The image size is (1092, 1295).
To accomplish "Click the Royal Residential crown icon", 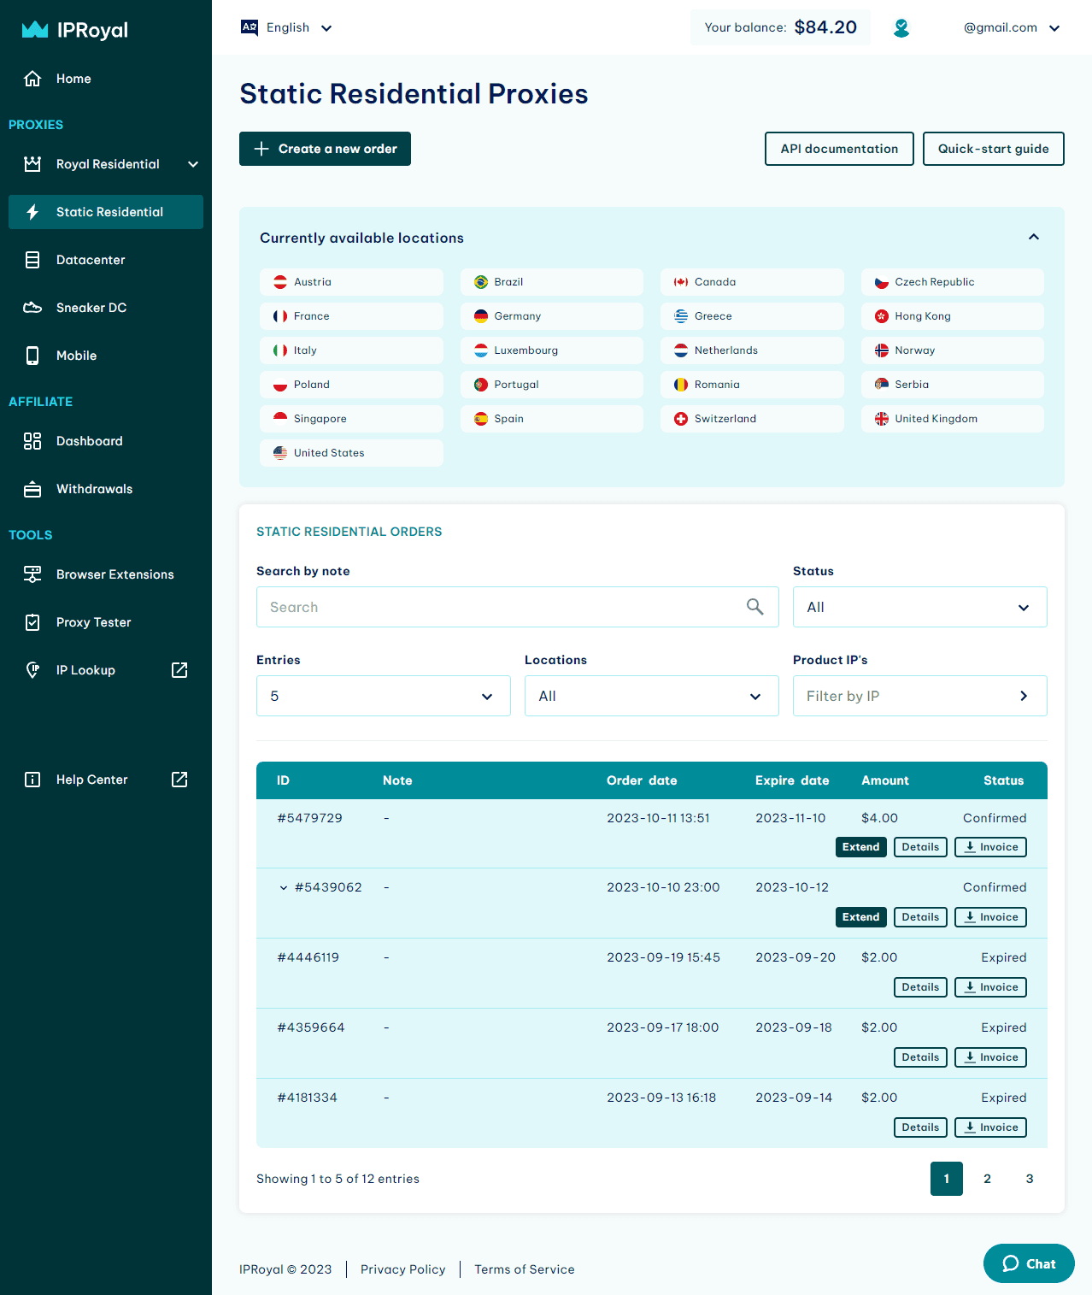I will pos(32,164).
